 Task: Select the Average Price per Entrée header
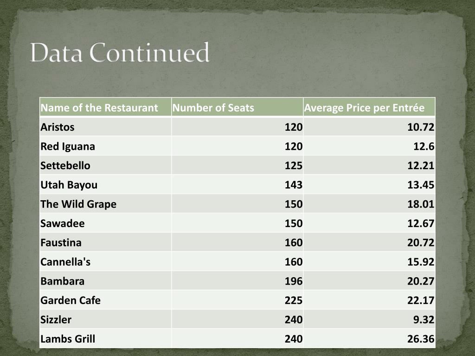tap(369, 107)
